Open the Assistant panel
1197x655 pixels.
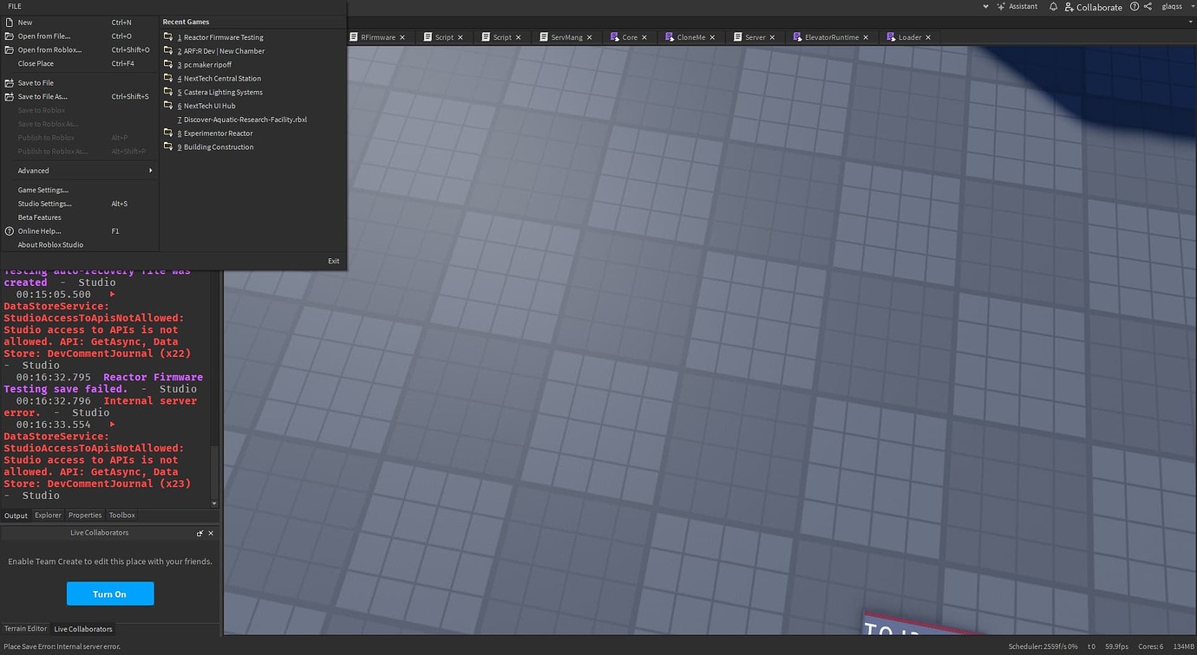pos(1017,6)
